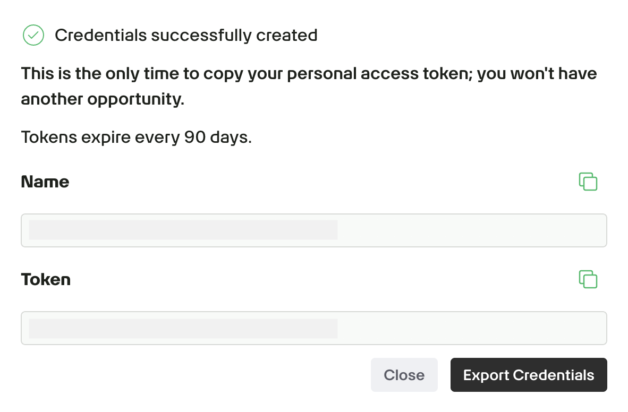
Task: Click the green success checkmark icon
Action: click(33, 36)
